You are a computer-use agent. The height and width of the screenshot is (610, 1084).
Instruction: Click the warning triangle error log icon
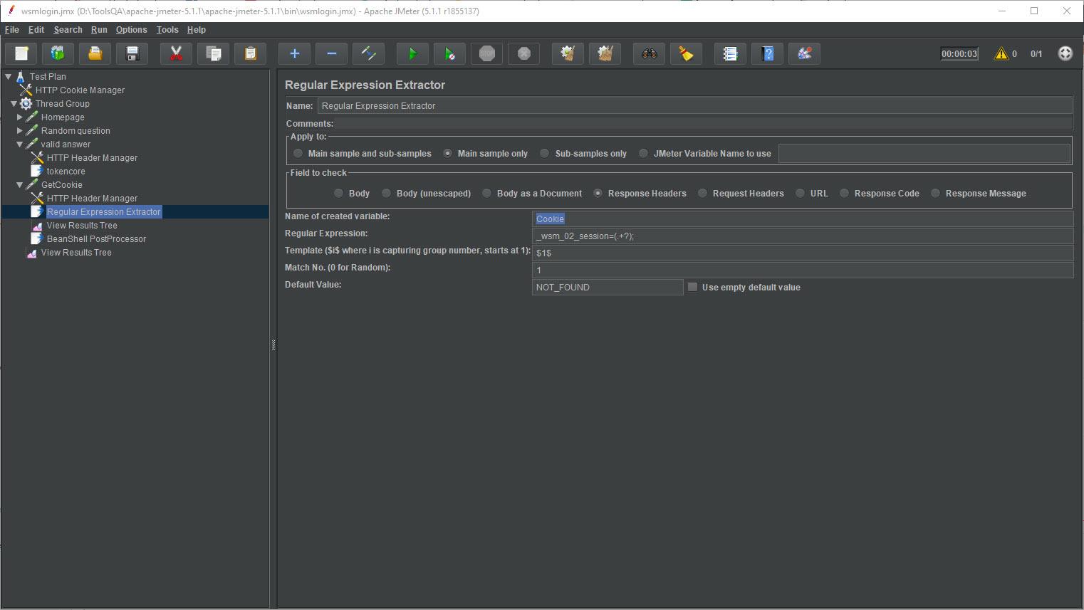tap(1001, 54)
